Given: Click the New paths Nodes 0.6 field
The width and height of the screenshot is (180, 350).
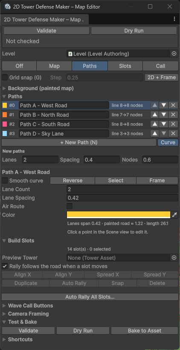Looking at the screenshot, I should click(x=160, y=160).
